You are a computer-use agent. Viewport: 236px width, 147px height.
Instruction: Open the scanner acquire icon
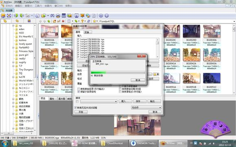click(64, 15)
